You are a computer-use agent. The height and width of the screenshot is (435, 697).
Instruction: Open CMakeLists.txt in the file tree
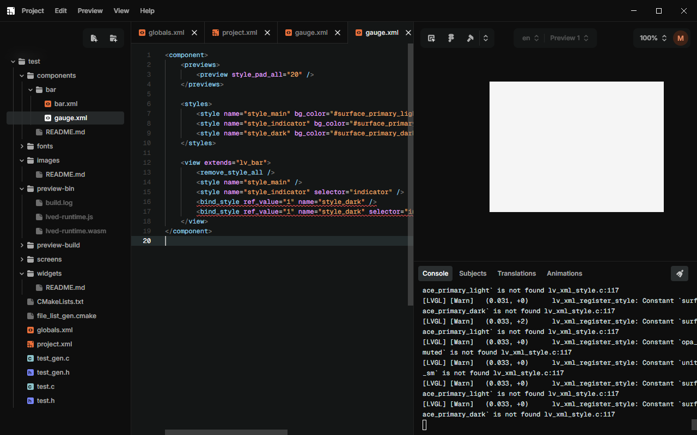click(x=65, y=302)
